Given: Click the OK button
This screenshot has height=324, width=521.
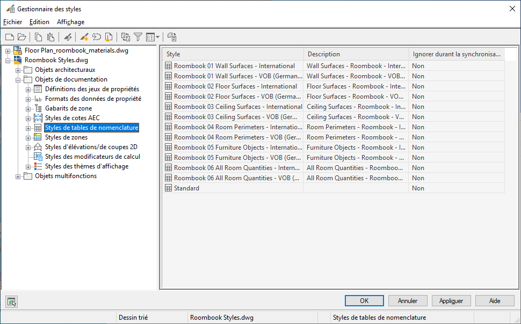Looking at the screenshot, I should click(364, 301).
